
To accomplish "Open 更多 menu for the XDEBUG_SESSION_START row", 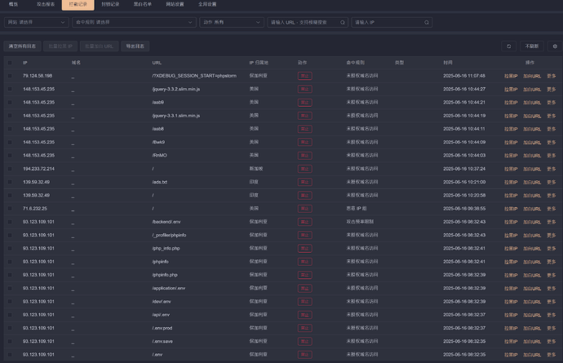I will (551, 76).
